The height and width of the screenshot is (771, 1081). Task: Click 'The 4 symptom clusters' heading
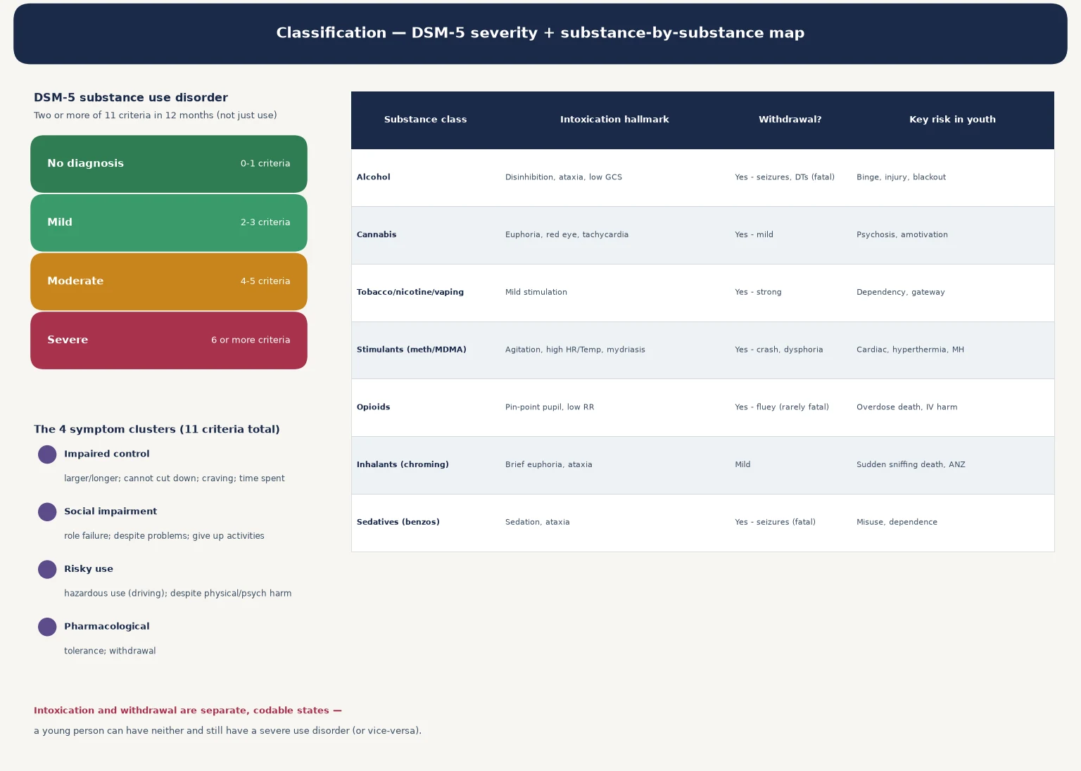(x=157, y=429)
